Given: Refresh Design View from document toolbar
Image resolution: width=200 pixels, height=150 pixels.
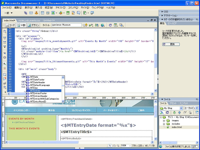Looking at the screenshot, I should coord(110,25).
